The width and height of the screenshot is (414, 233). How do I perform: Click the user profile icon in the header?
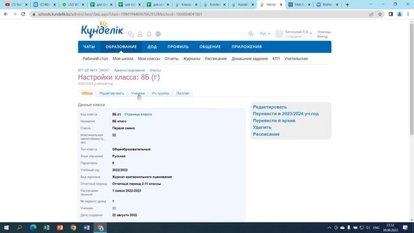click(140, 34)
